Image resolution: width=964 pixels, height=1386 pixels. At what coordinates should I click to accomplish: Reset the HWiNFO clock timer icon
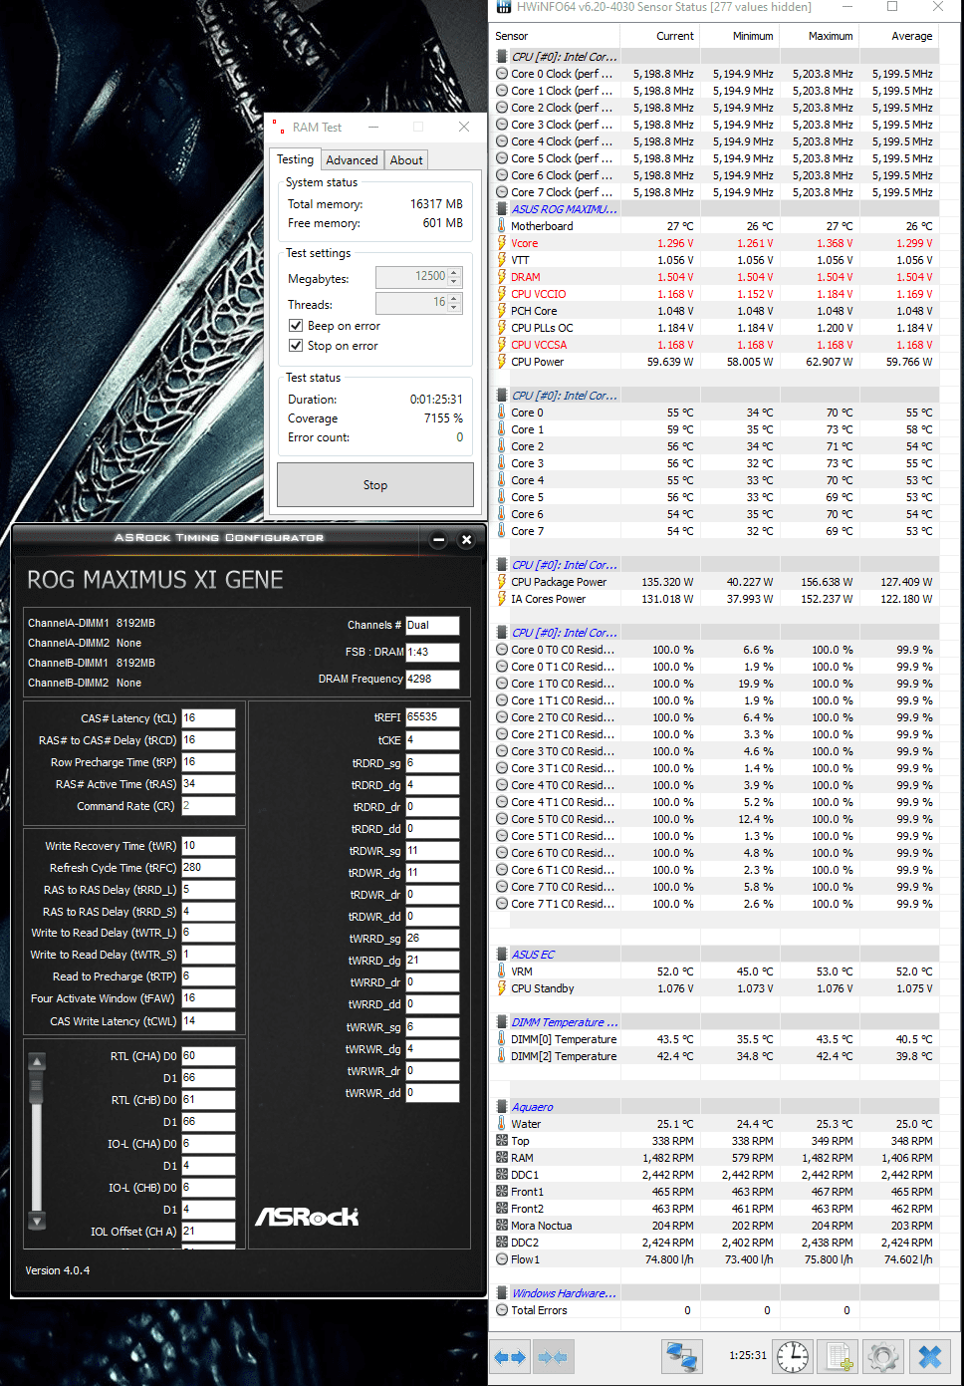click(793, 1356)
